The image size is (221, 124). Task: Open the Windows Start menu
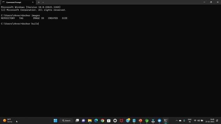coord(55,121)
